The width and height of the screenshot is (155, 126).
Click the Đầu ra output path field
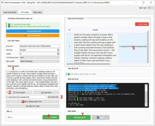pos(24,117)
